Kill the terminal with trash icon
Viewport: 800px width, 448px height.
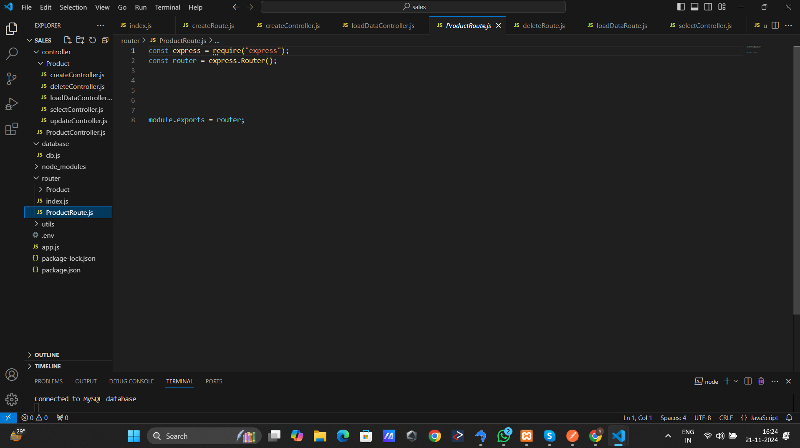761,381
